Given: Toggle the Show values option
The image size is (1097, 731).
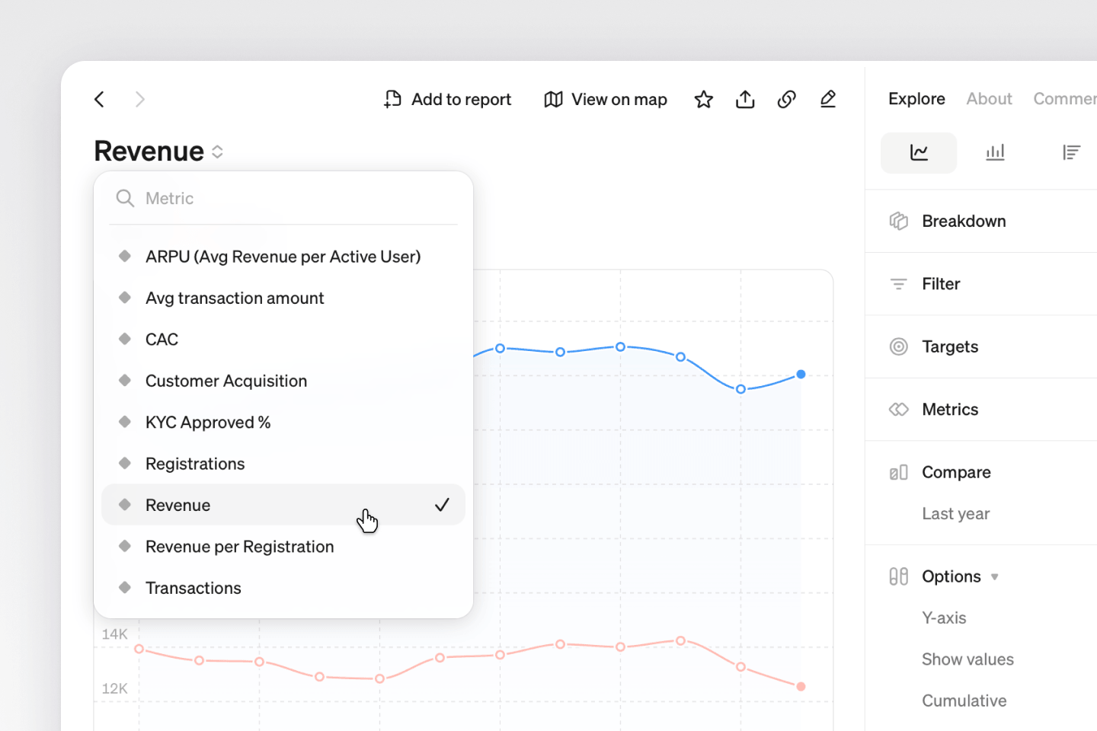Looking at the screenshot, I should click(967, 659).
